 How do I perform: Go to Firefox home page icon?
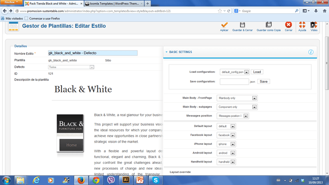[x=324, y=11]
